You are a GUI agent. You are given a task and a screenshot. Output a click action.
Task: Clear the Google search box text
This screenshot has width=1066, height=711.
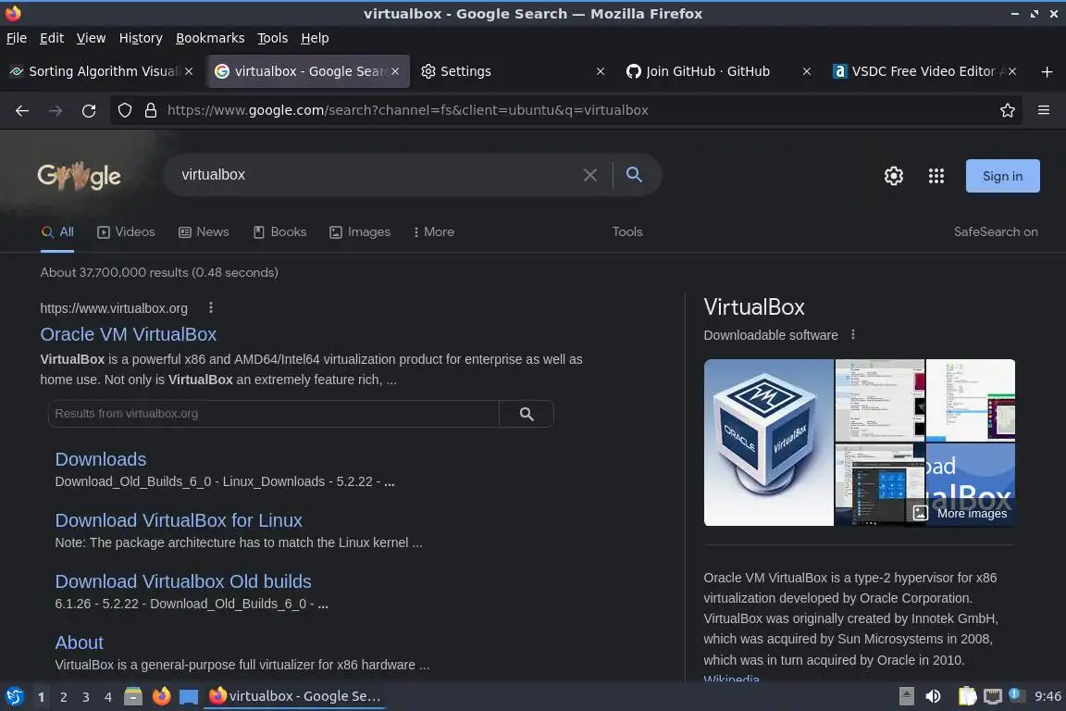click(590, 175)
